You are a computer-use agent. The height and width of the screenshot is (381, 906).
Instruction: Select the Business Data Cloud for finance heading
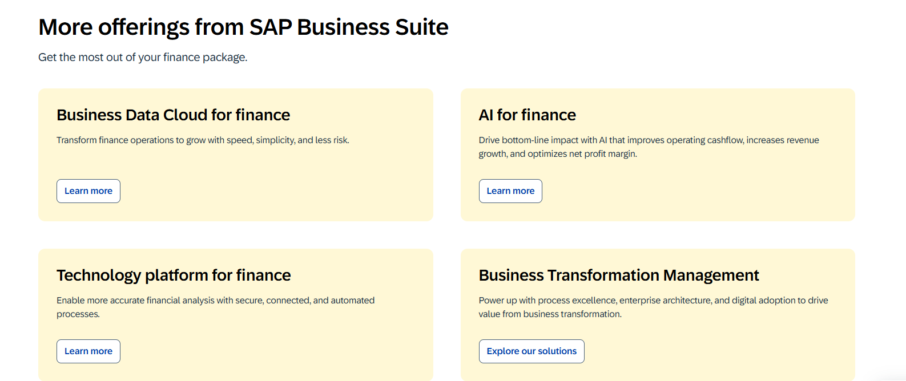coord(174,115)
